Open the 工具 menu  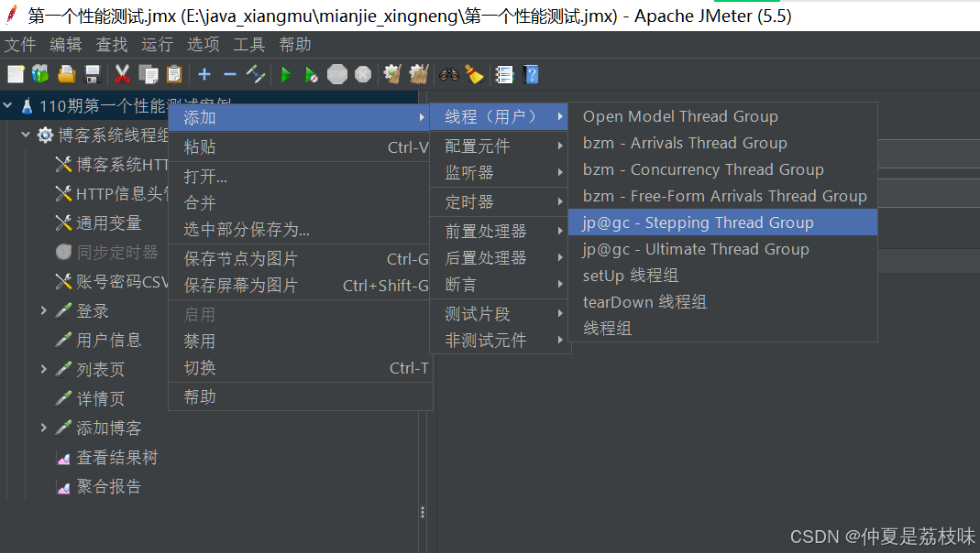point(249,45)
